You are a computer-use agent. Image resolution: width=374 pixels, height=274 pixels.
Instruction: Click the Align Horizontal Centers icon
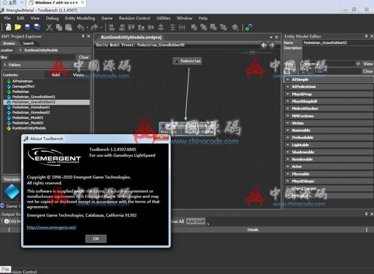tap(151, 28)
